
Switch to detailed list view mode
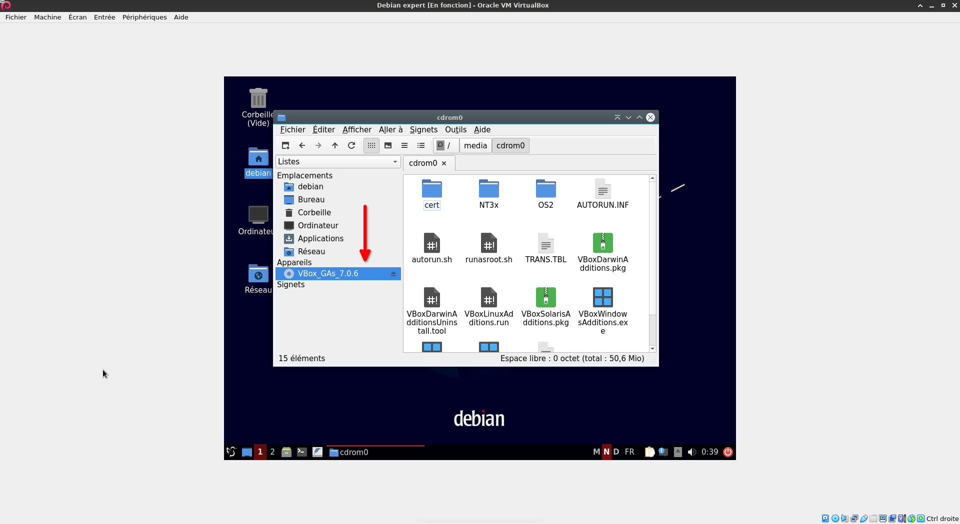[421, 145]
